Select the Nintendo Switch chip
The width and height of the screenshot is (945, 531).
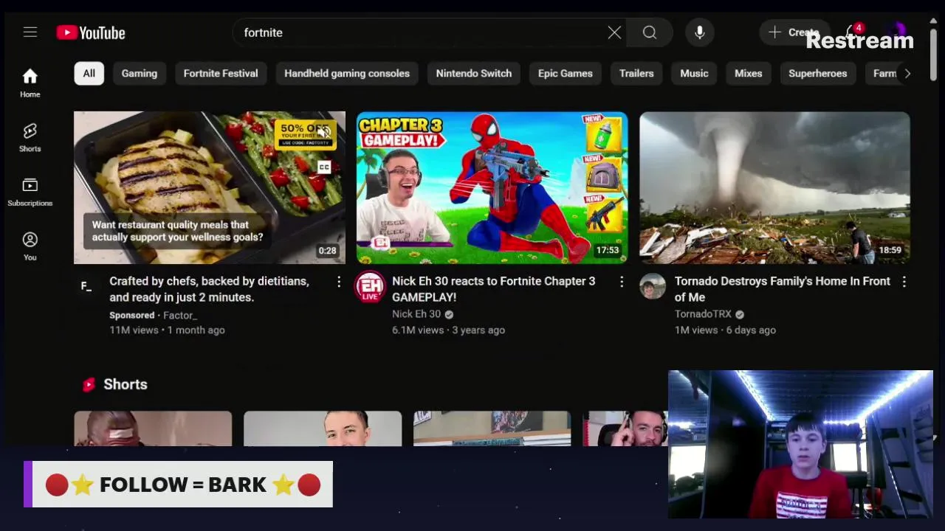coord(474,73)
